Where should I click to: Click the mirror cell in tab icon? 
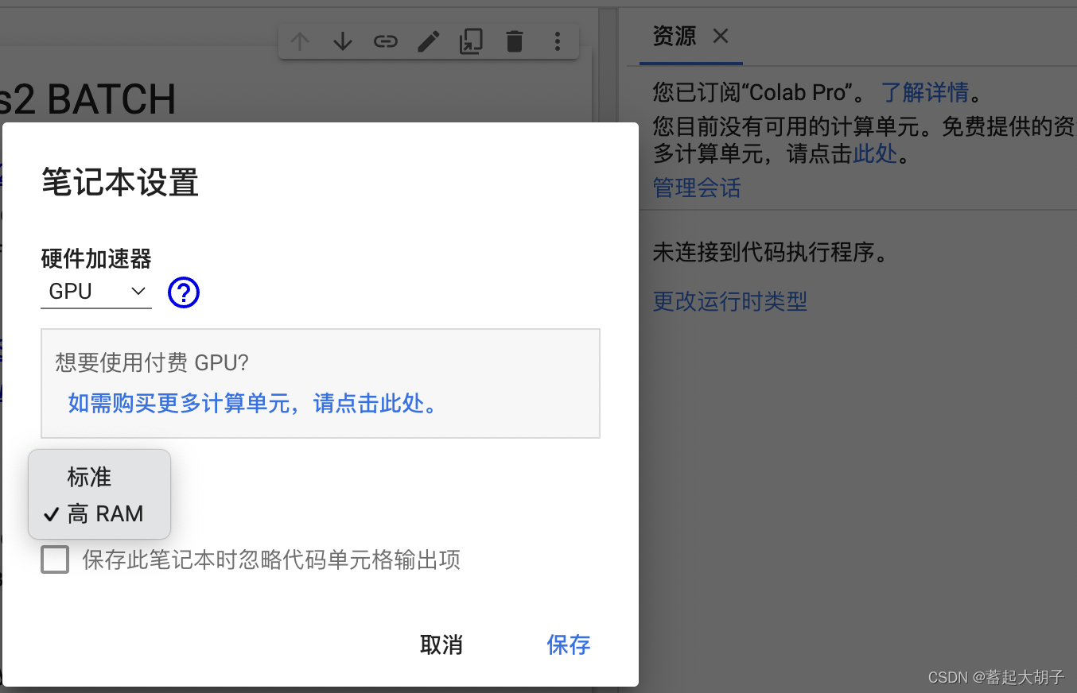pyautogui.click(x=471, y=41)
